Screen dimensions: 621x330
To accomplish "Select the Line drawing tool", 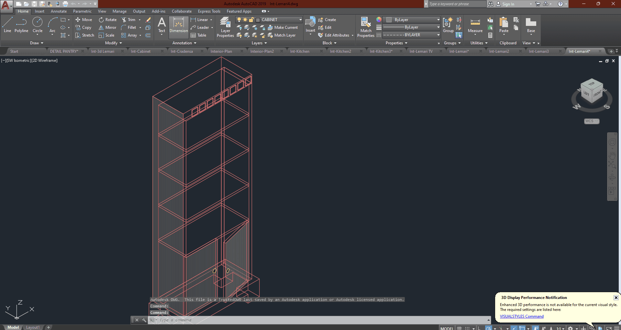I will [x=7, y=25].
